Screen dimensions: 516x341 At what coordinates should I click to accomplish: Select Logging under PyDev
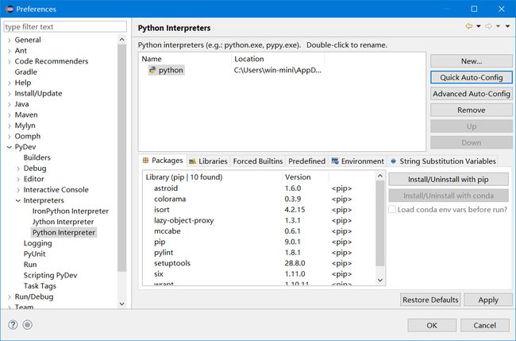tap(37, 243)
